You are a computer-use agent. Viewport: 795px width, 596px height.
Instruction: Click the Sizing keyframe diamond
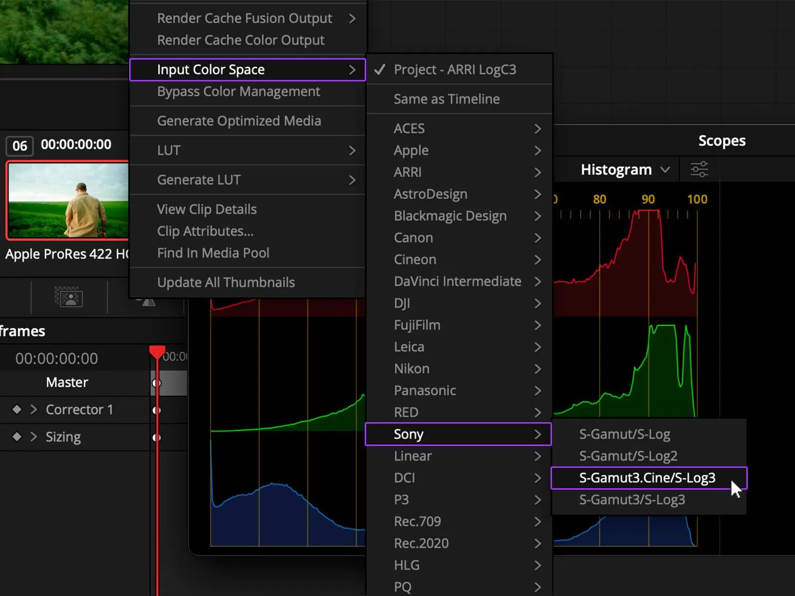(17, 437)
